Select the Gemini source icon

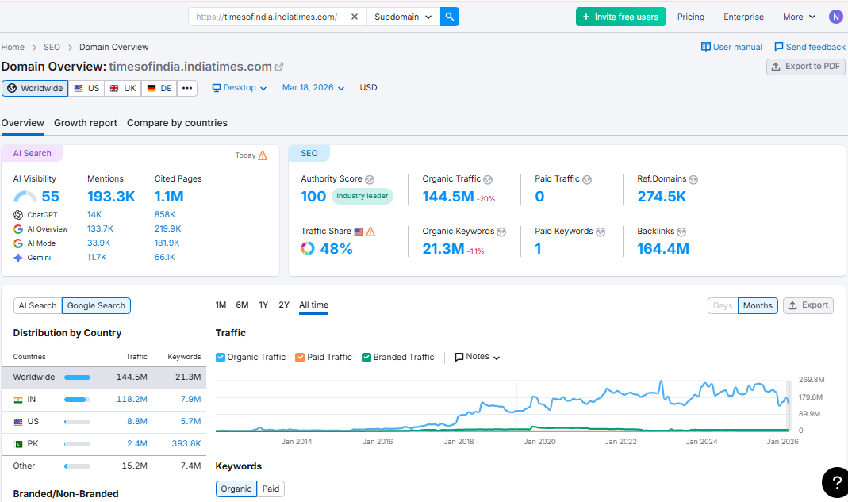(17, 257)
